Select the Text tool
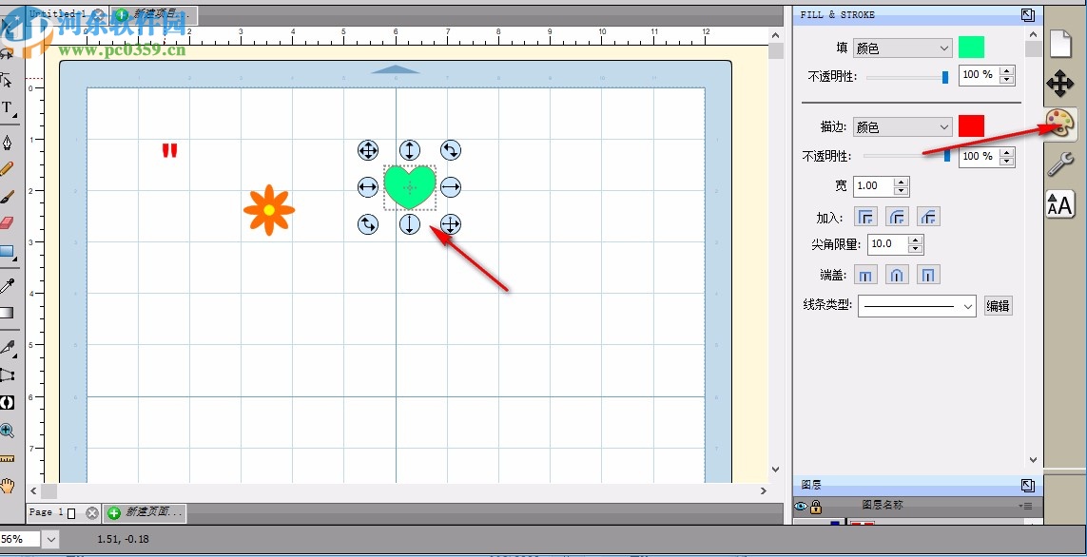This screenshot has height=557, width=1087. tap(8, 108)
